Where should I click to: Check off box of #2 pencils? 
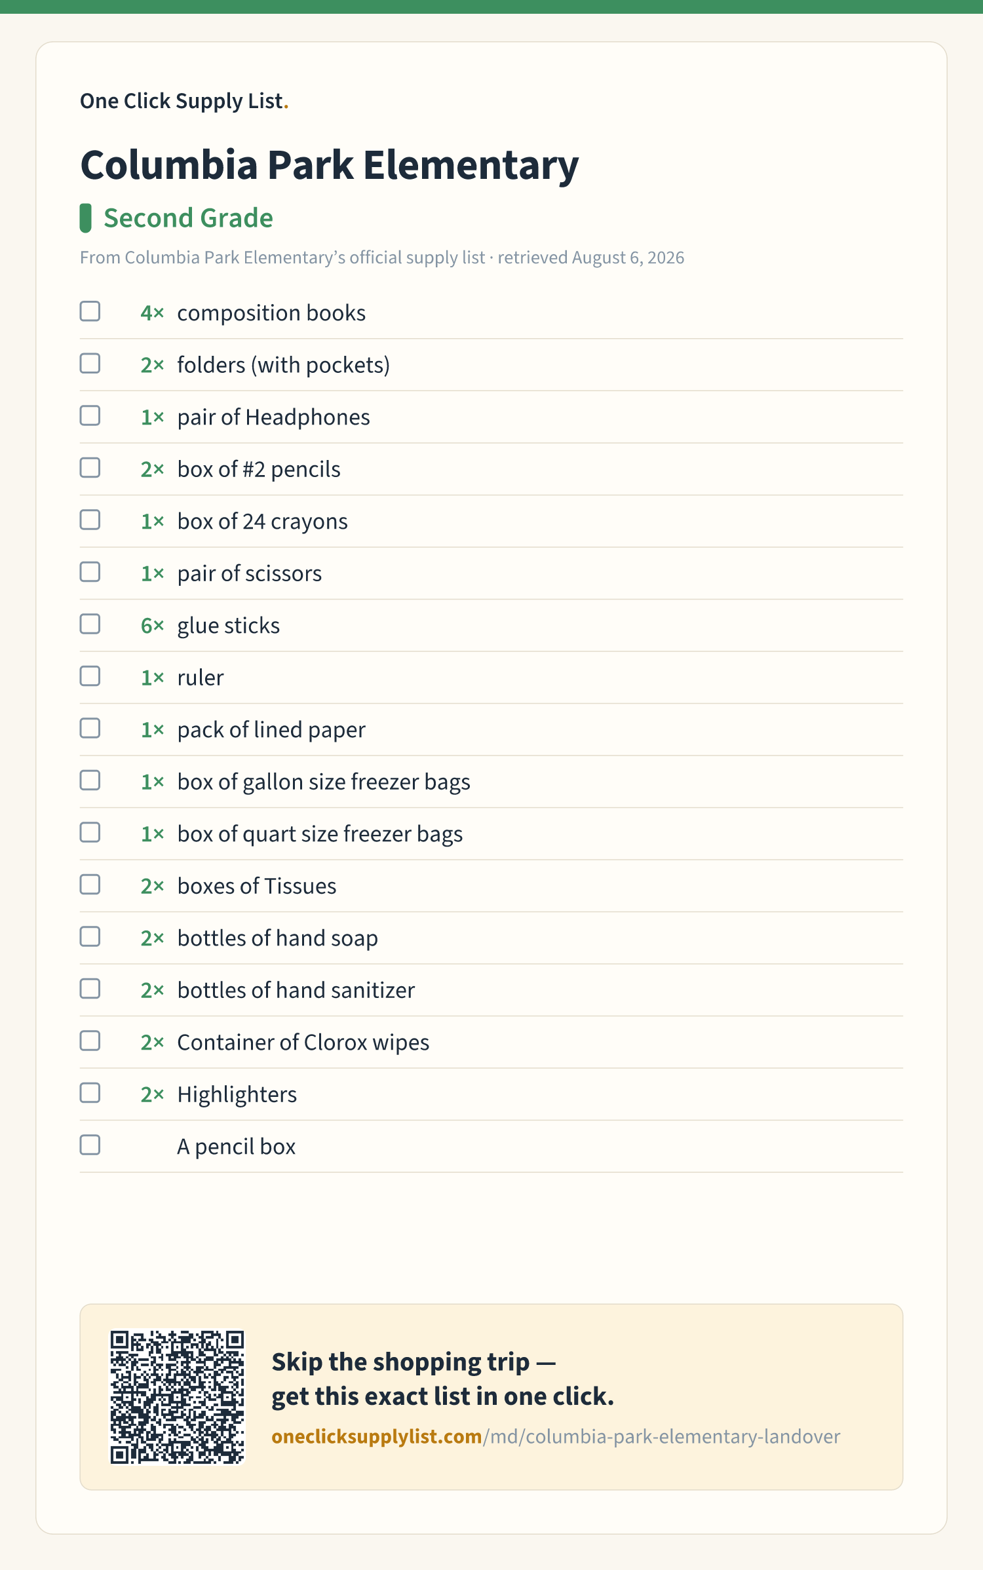(x=90, y=468)
